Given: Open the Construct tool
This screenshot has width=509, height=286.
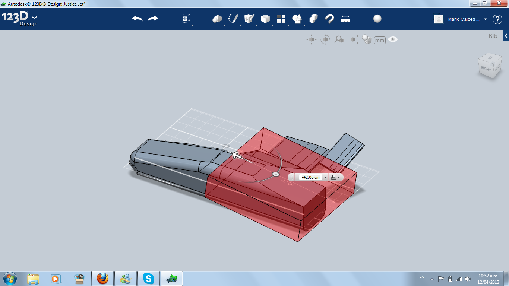Looking at the screenshot, I should pyautogui.click(x=249, y=19).
